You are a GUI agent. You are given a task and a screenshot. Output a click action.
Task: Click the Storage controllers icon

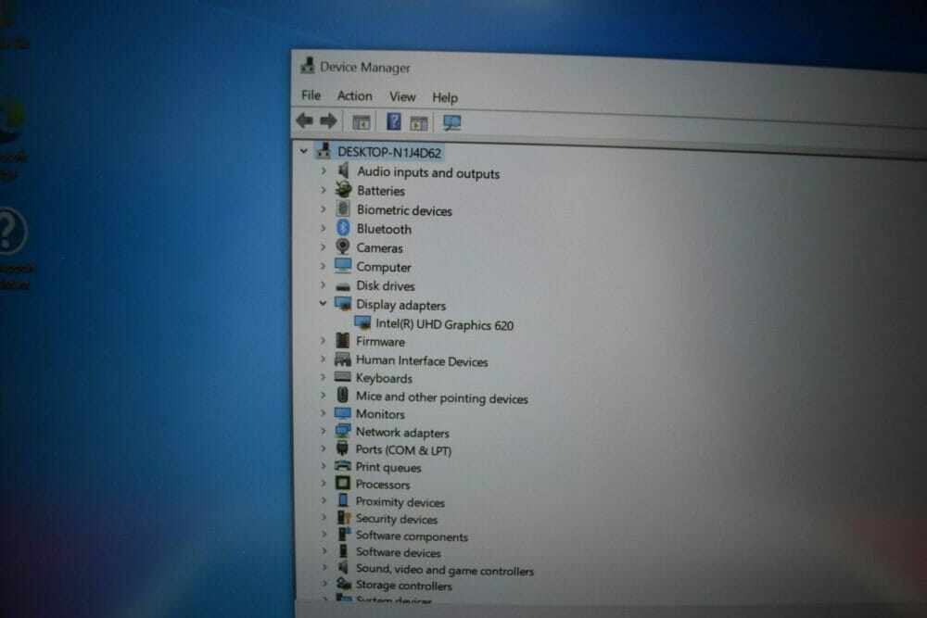tap(344, 584)
